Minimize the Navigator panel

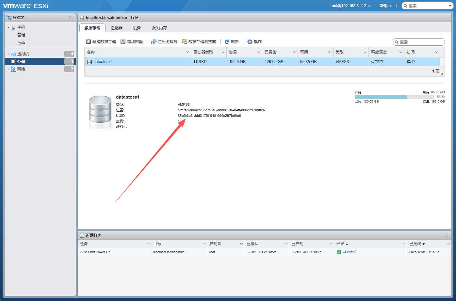[x=71, y=18]
